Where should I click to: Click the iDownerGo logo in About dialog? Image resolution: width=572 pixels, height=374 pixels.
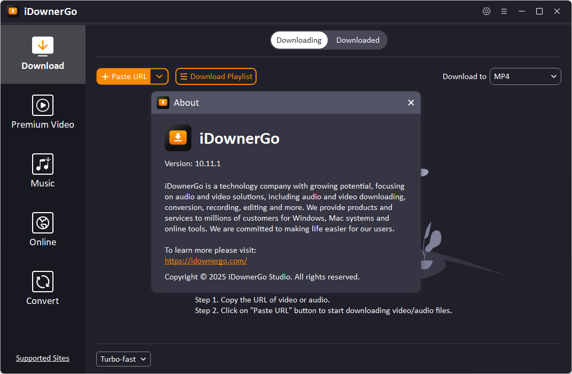tap(178, 138)
